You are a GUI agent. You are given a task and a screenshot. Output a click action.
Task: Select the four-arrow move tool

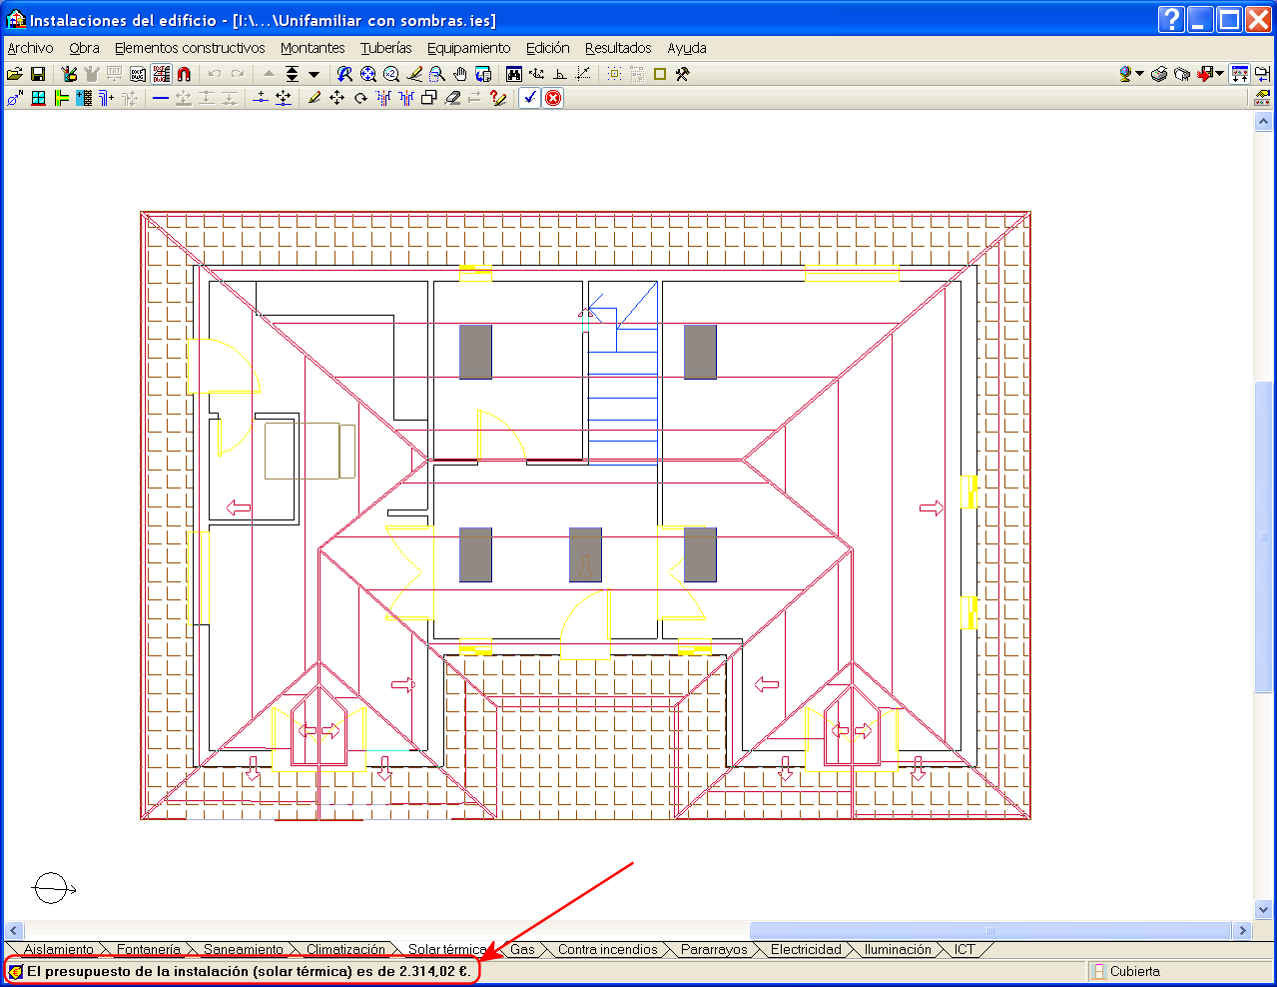point(337,98)
